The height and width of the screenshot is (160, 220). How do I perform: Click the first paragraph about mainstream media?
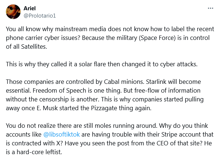click(x=110, y=38)
